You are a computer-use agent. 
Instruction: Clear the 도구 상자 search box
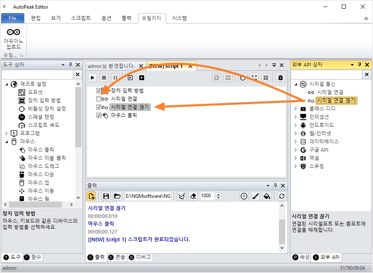78,74
